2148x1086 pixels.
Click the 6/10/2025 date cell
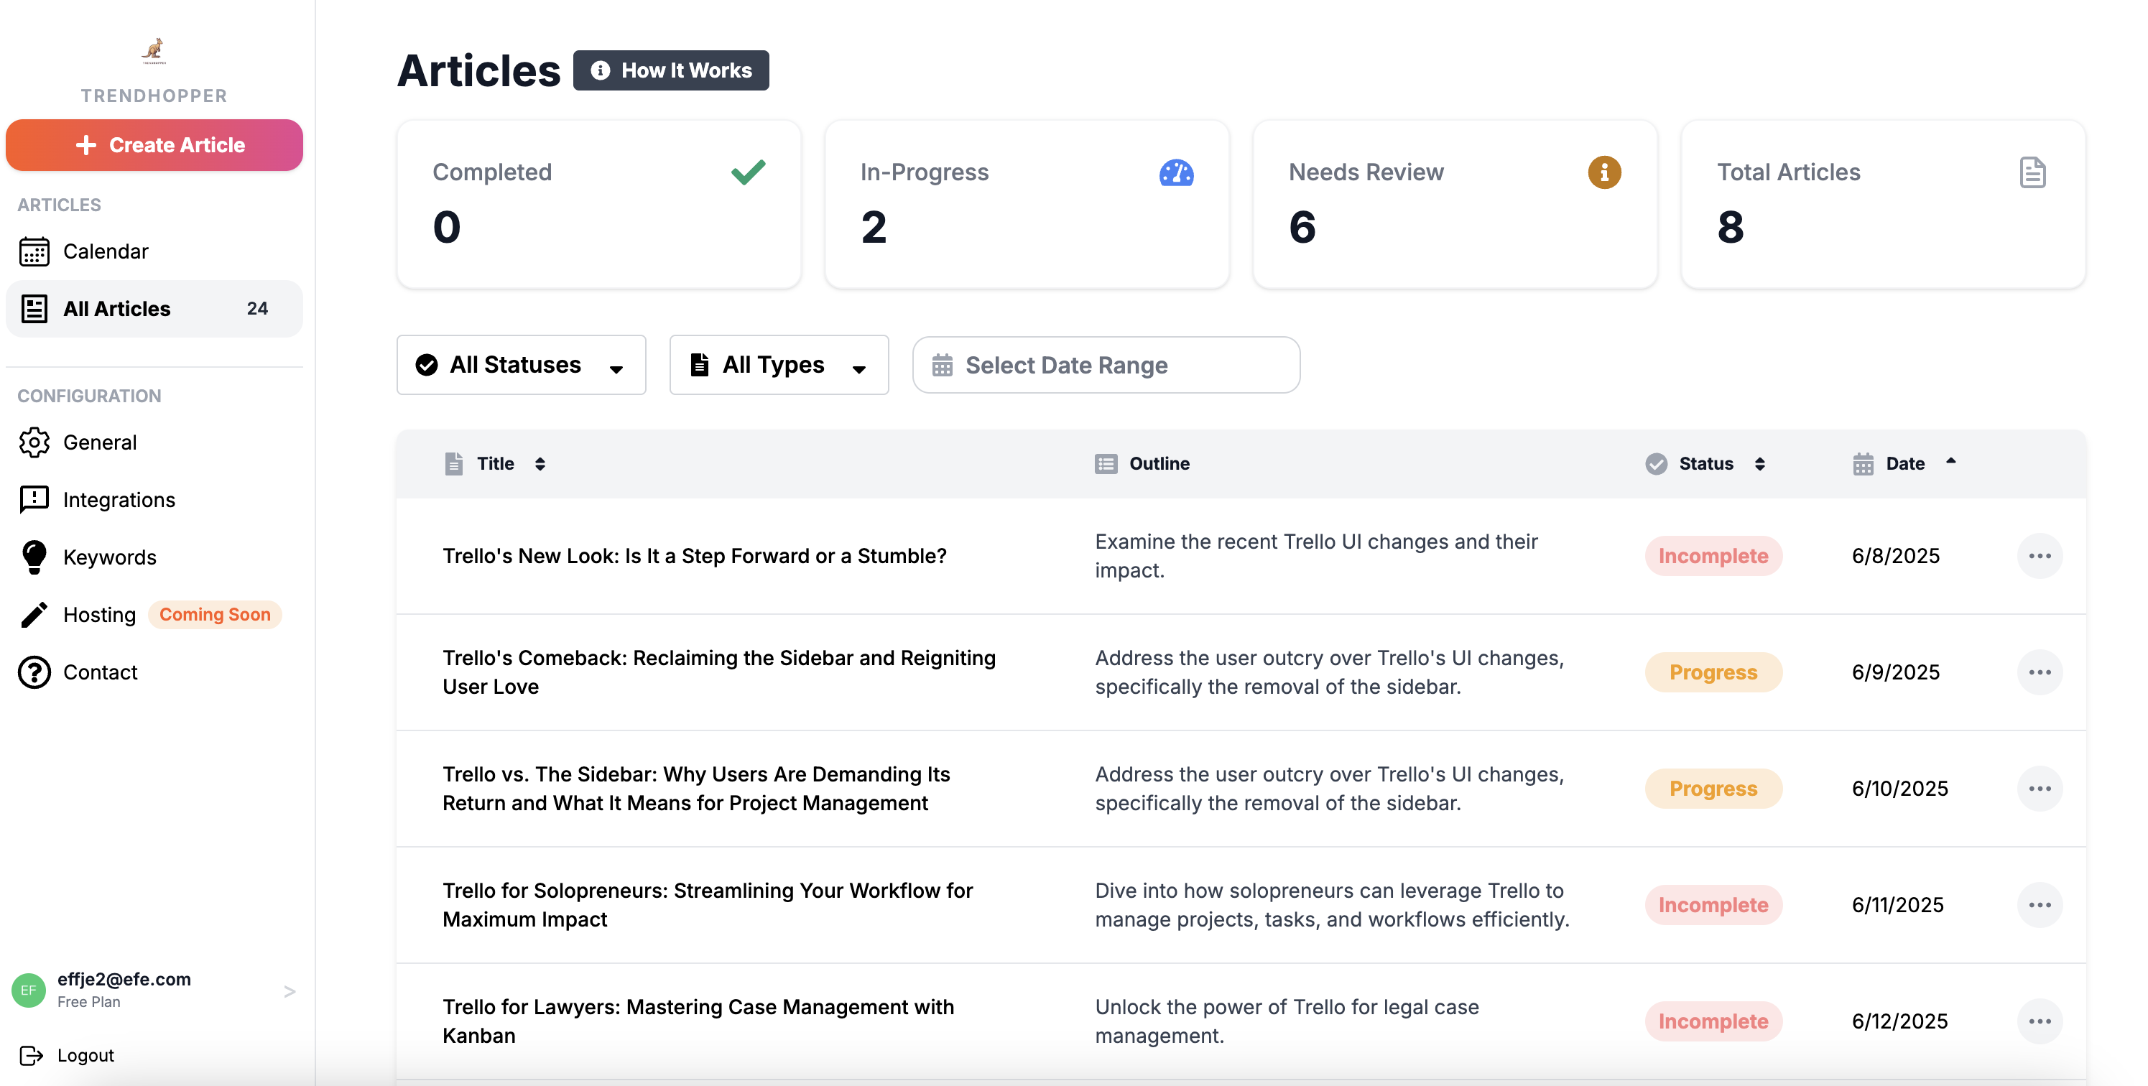1899,789
